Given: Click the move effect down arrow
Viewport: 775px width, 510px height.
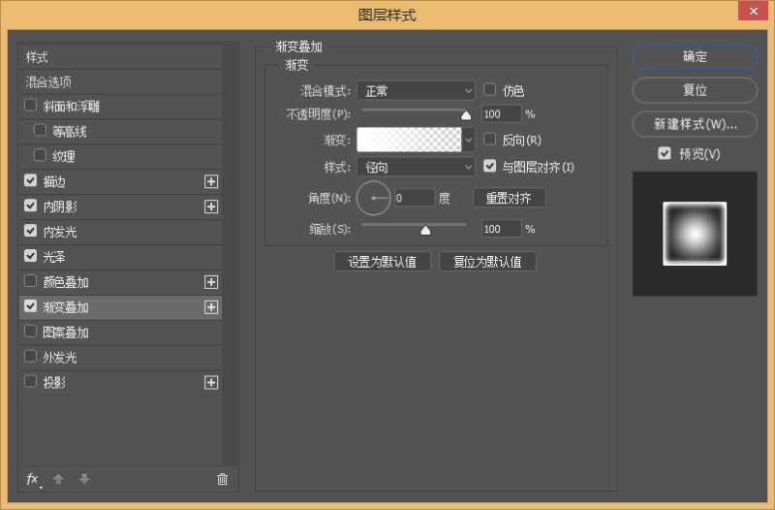Looking at the screenshot, I should click(84, 479).
